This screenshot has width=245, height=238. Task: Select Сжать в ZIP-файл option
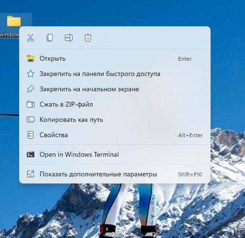[115, 105]
